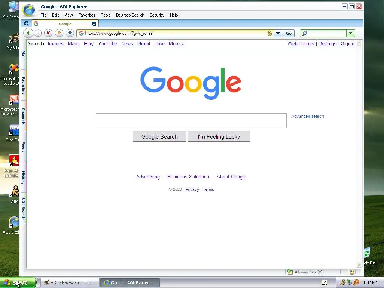Open the File menu
Viewport: 384px width, 288px height.
pos(43,15)
